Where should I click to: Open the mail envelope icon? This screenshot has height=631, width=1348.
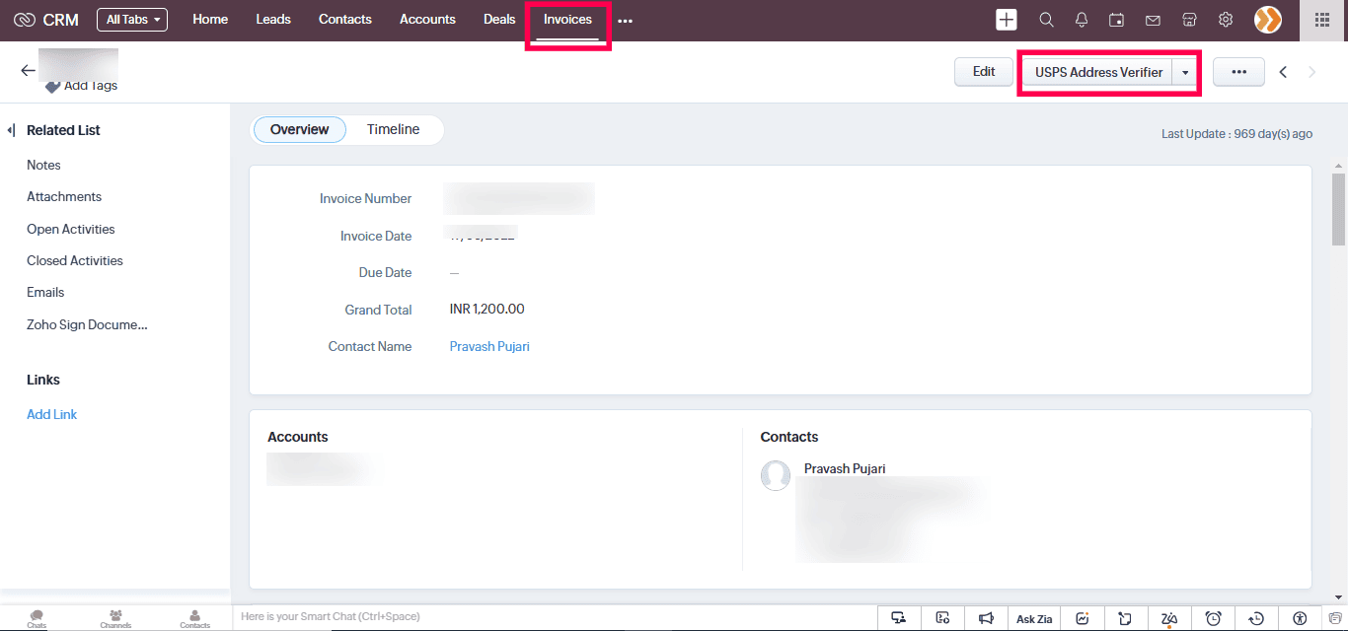(x=1153, y=20)
